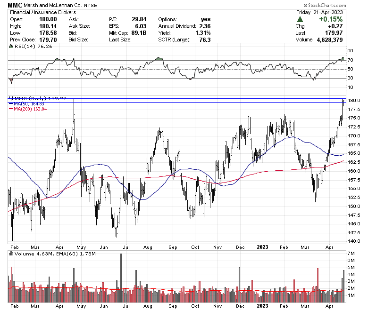Click the red MA(200) legend line
This screenshot has height=310, width=368.
pyautogui.click(x=11, y=109)
